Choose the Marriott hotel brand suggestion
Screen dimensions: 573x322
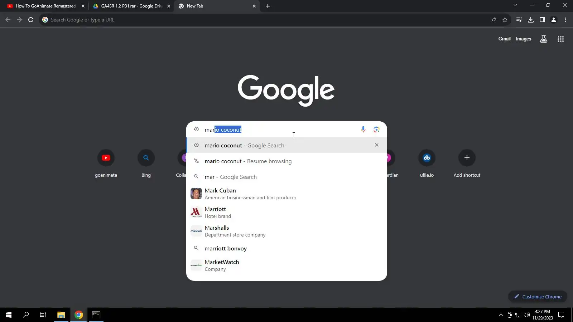click(286, 213)
